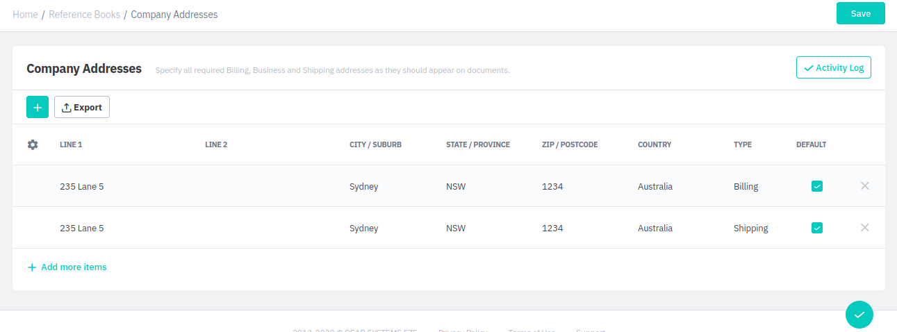Remove the Shipping address row

(864, 228)
